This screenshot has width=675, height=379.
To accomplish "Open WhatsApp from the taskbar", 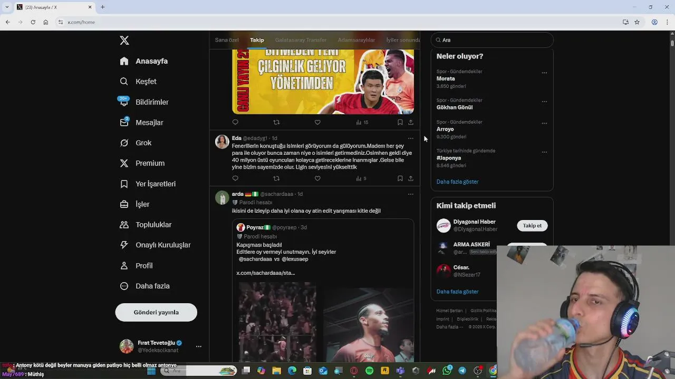I will click(x=447, y=371).
